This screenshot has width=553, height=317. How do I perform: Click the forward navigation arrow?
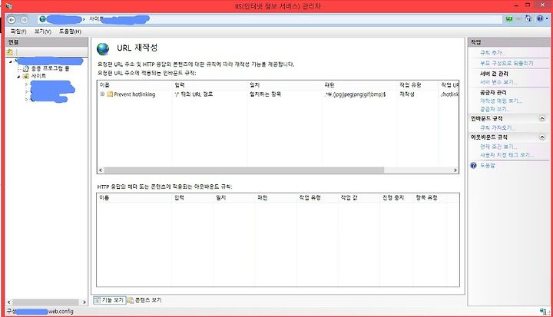tap(24, 20)
